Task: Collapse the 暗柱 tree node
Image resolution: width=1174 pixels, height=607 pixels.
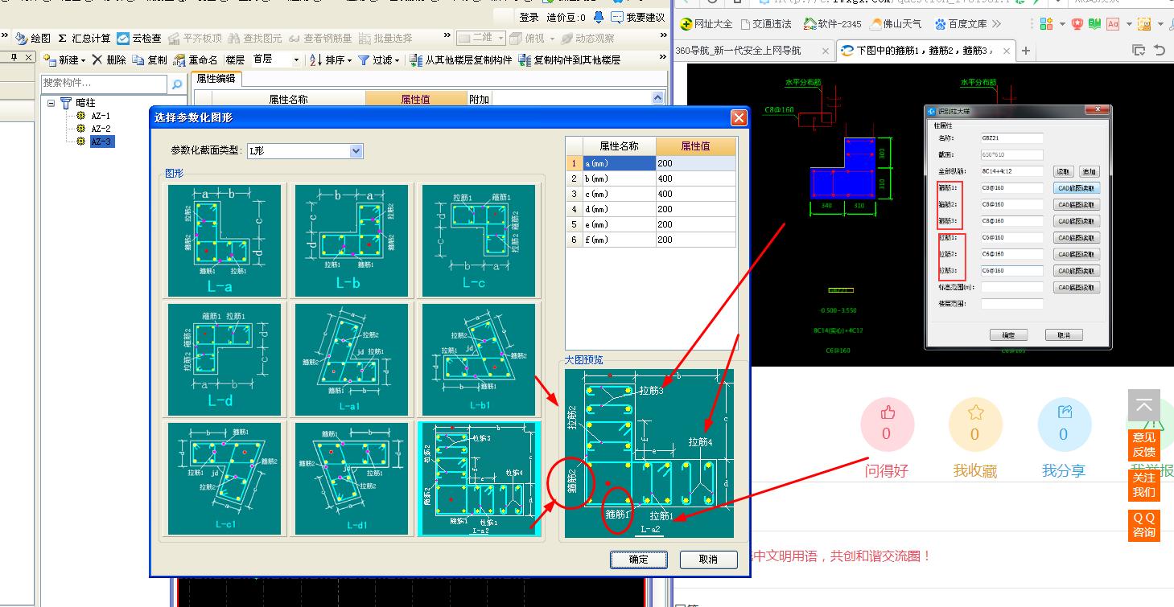Action: (51, 103)
